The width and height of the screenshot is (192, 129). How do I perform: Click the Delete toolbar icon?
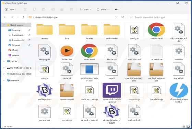[x=71, y=9]
